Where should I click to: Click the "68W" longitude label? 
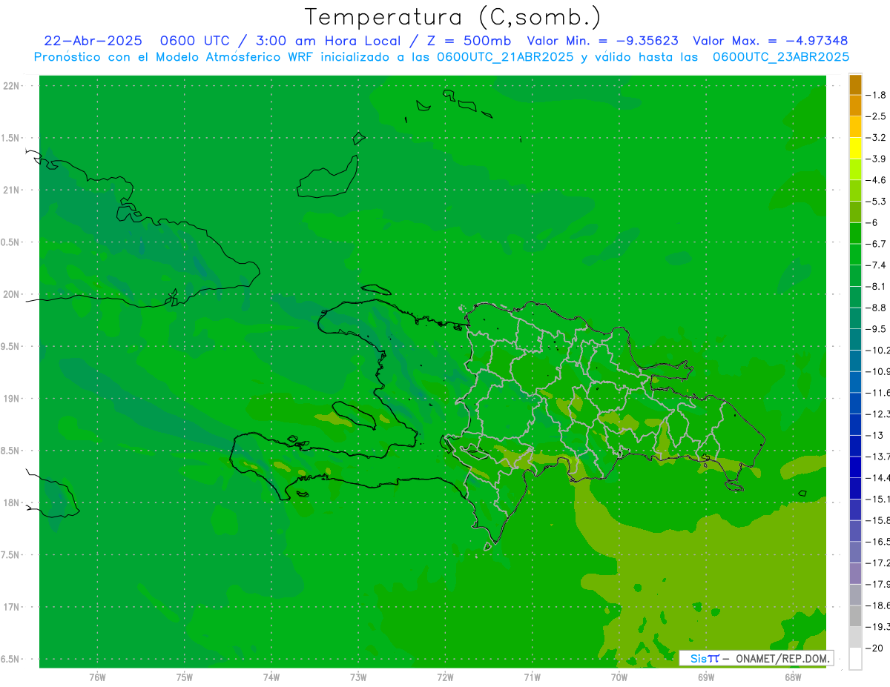tap(793, 677)
